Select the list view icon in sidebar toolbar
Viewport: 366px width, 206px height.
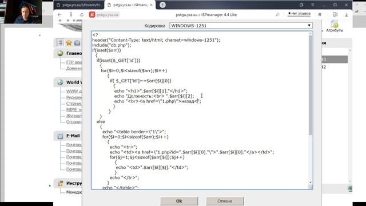(61, 43)
